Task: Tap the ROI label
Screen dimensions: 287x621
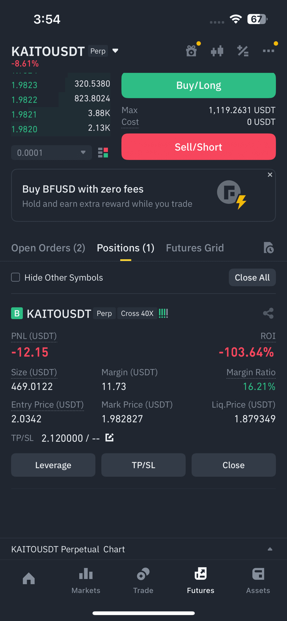Action: click(x=268, y=336)
